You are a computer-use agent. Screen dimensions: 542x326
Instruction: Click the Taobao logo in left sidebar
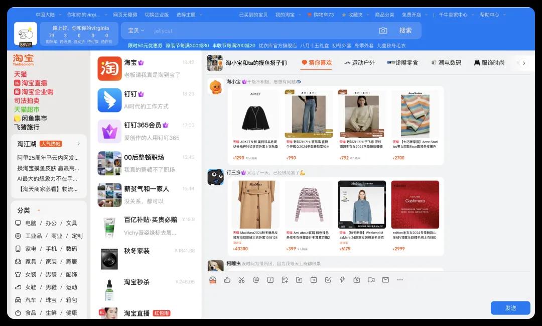(24, 60)
